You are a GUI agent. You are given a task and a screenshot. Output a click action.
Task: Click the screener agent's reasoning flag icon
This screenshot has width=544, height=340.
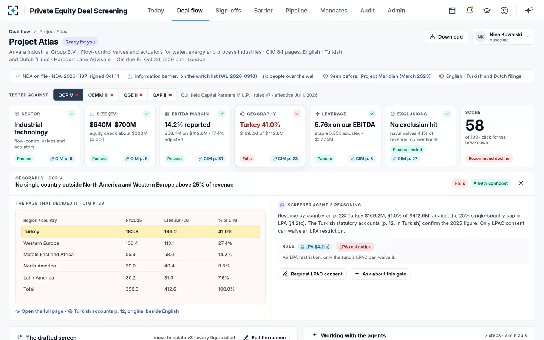[282, 205]
